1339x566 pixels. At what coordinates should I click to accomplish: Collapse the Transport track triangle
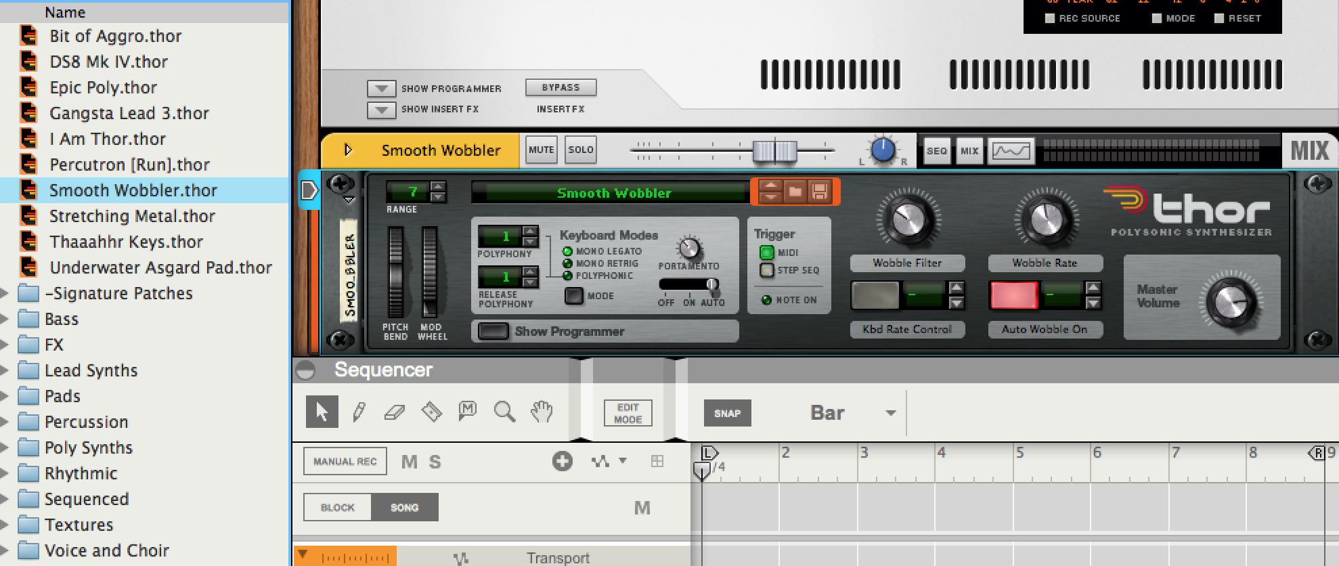click(303, 554)
